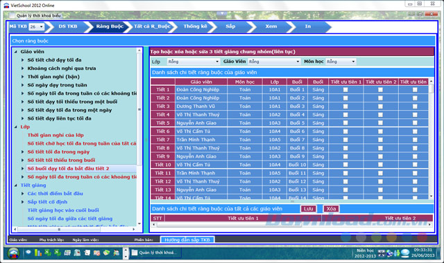Screen dimensions: 444x263
Task: Tick Tiết ưu tiên 1 checkbox for Tiết 1
Action: pos(345,89)
